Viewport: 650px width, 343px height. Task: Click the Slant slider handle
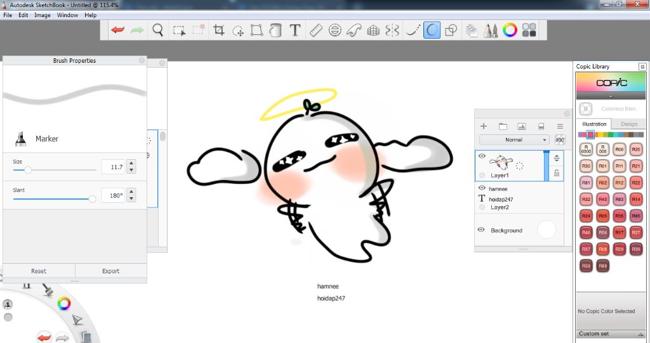click(92, 199)
